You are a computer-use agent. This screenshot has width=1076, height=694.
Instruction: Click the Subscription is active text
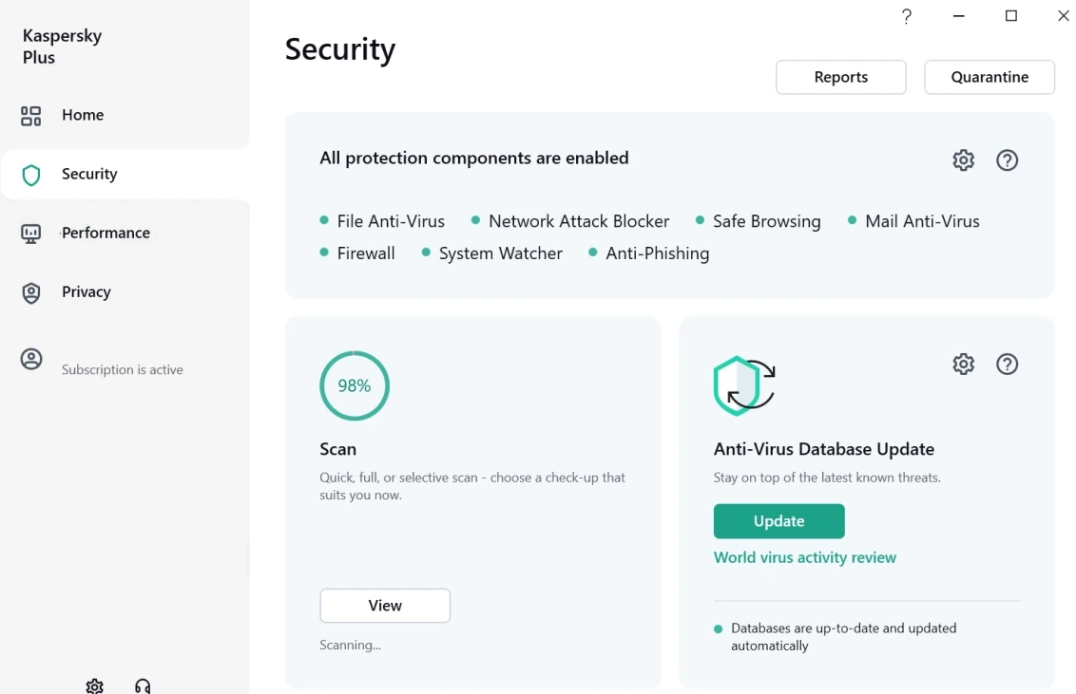point(123,370)
